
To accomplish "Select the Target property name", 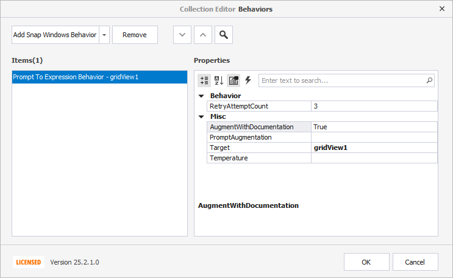I will pos(259,148).
